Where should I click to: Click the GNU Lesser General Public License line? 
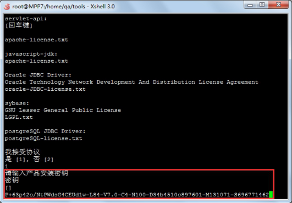coord(63,110)
